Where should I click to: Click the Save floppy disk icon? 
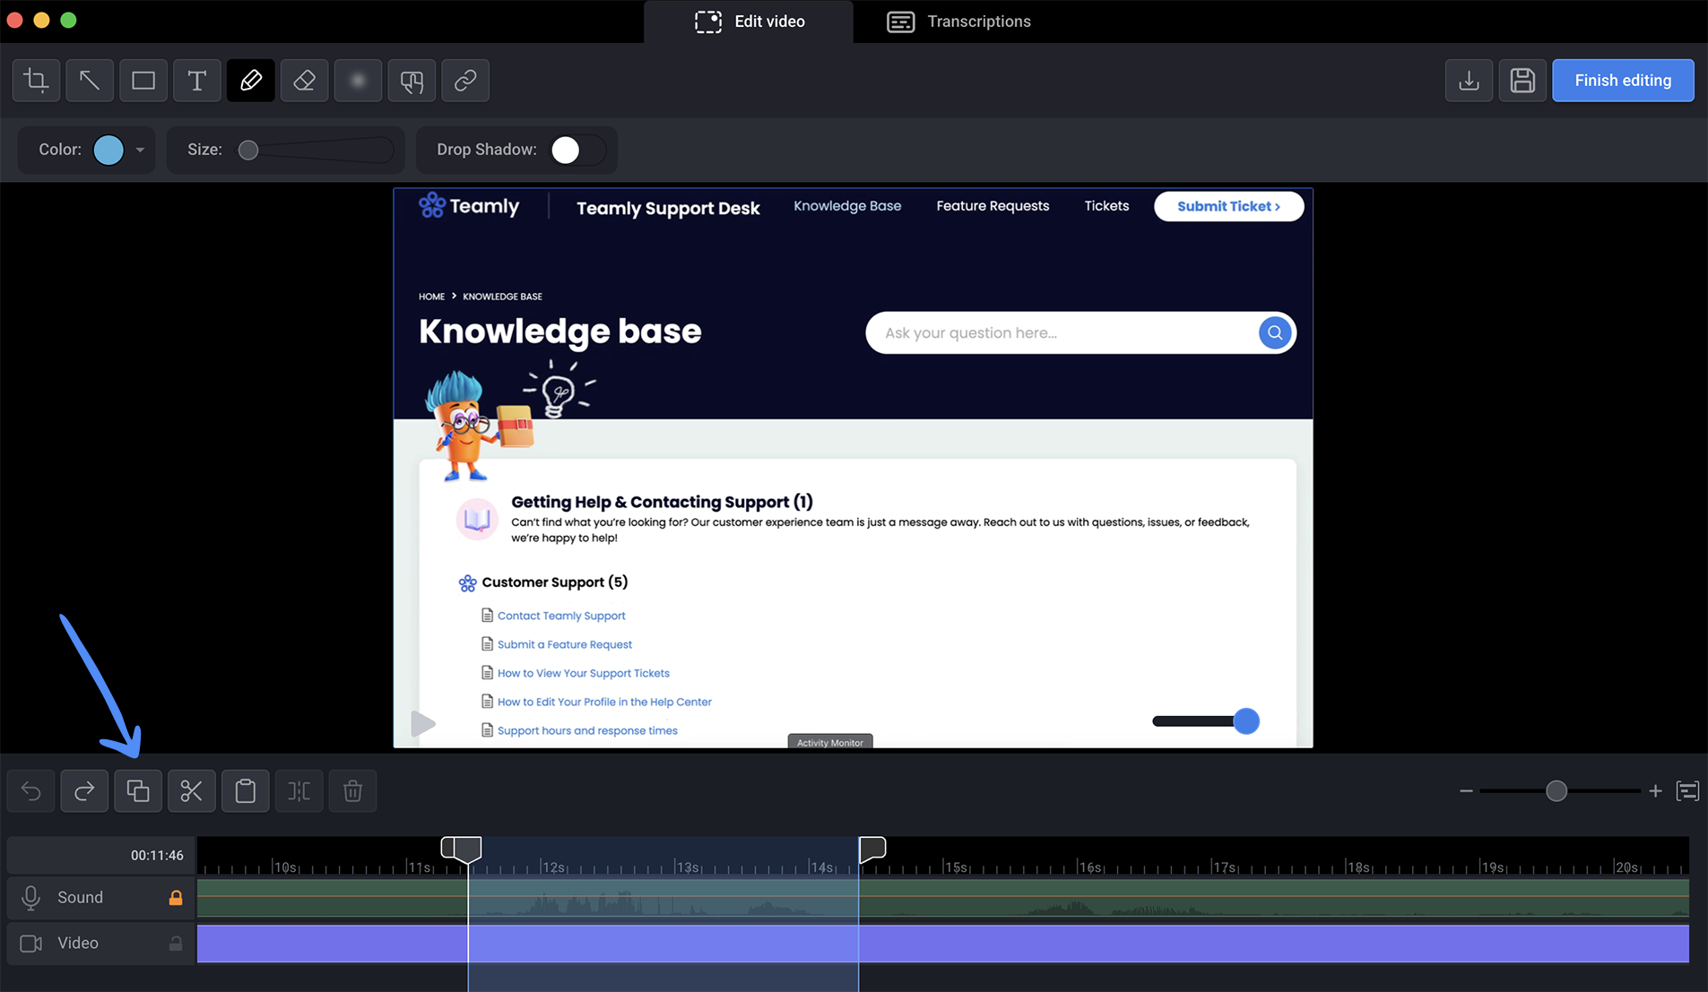pyautogui.click(x=1522, y=81)
